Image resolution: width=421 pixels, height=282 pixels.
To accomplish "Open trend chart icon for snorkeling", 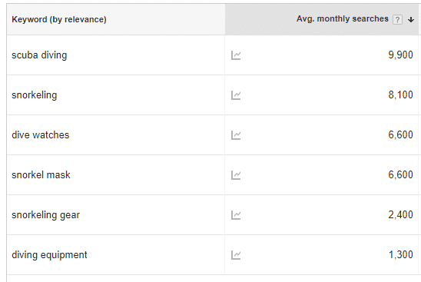I will pos(236,95).
